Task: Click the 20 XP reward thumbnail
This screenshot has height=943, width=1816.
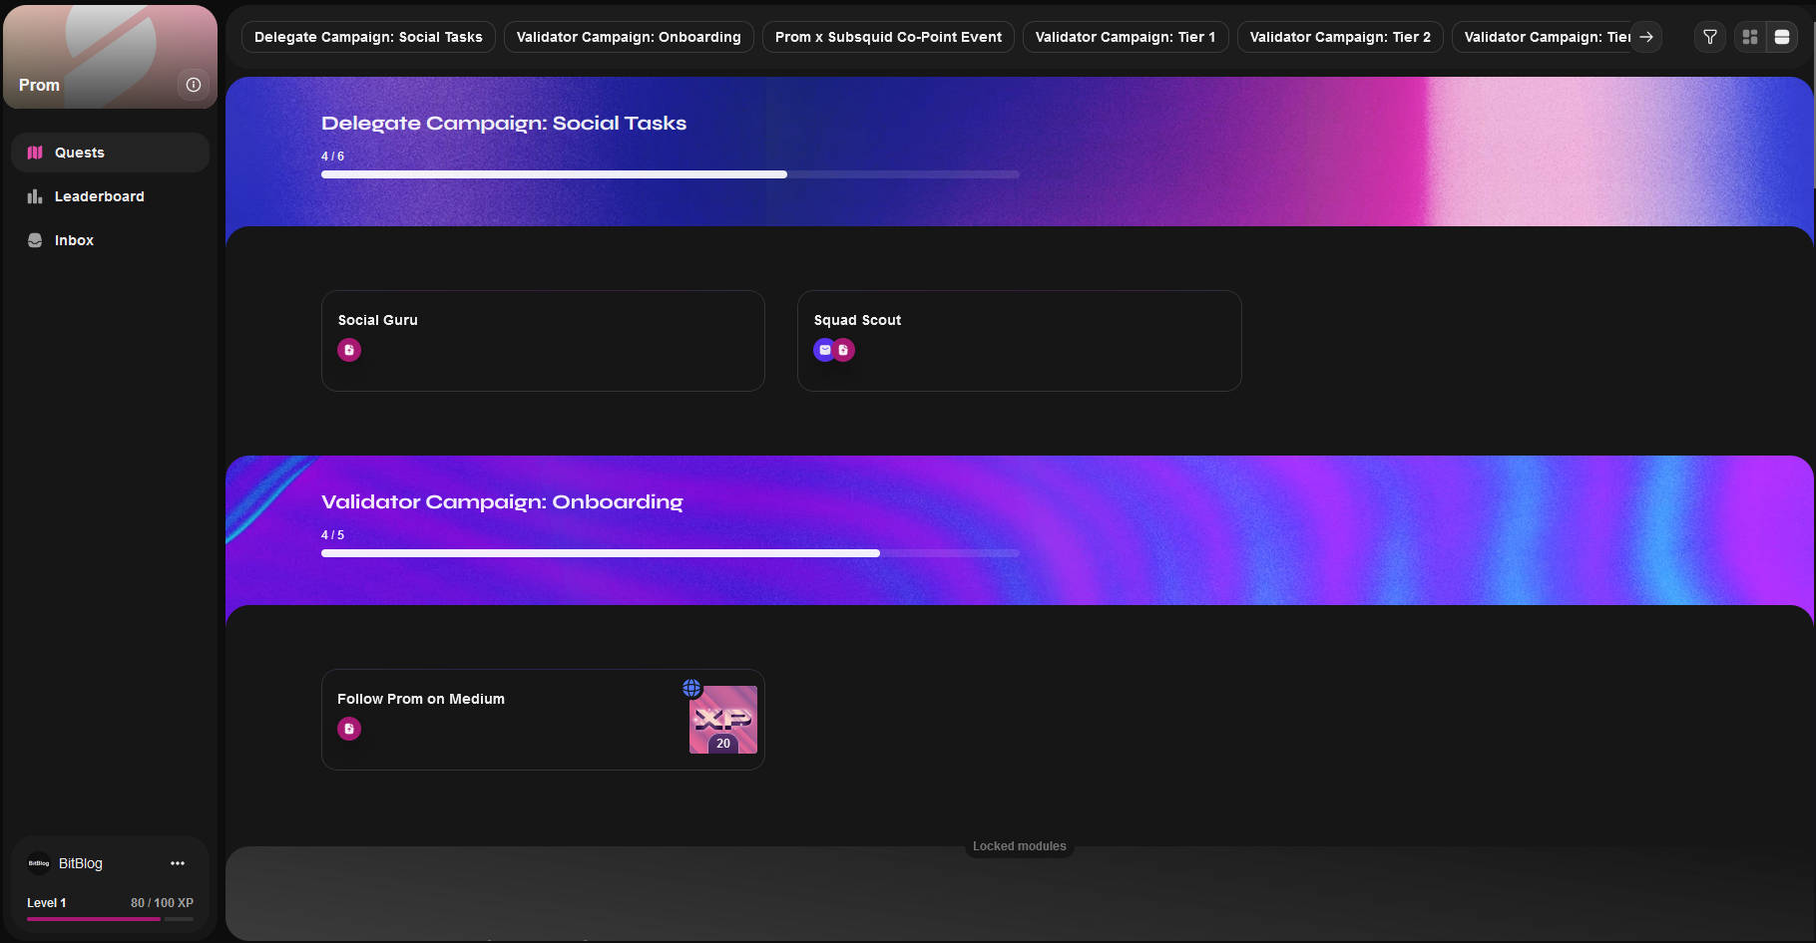Action: 723,721
